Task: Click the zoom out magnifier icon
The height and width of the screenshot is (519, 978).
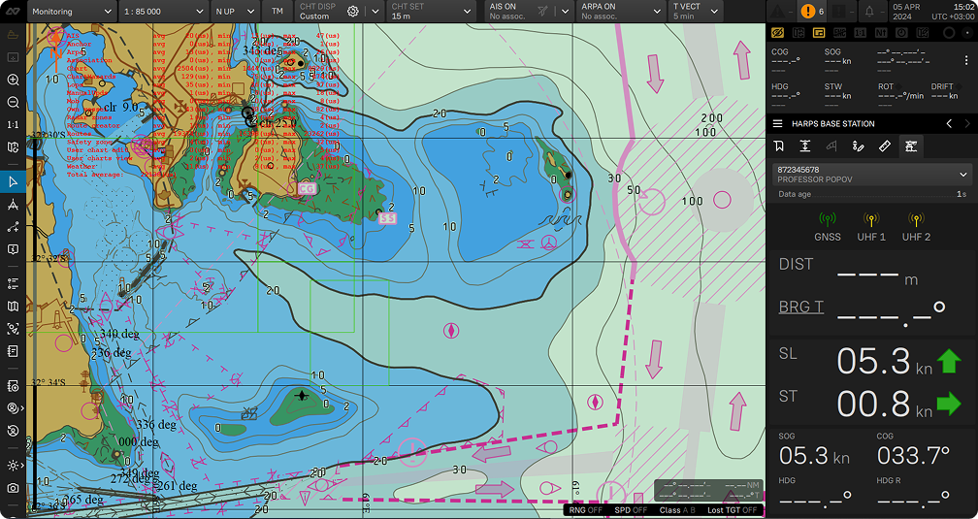Action: (x=13, y=103)
